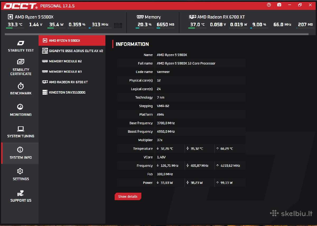Click the Boost frequency value 4950,0 MHz
Screen dimensions: 317x226
click(x=166, y=131)
